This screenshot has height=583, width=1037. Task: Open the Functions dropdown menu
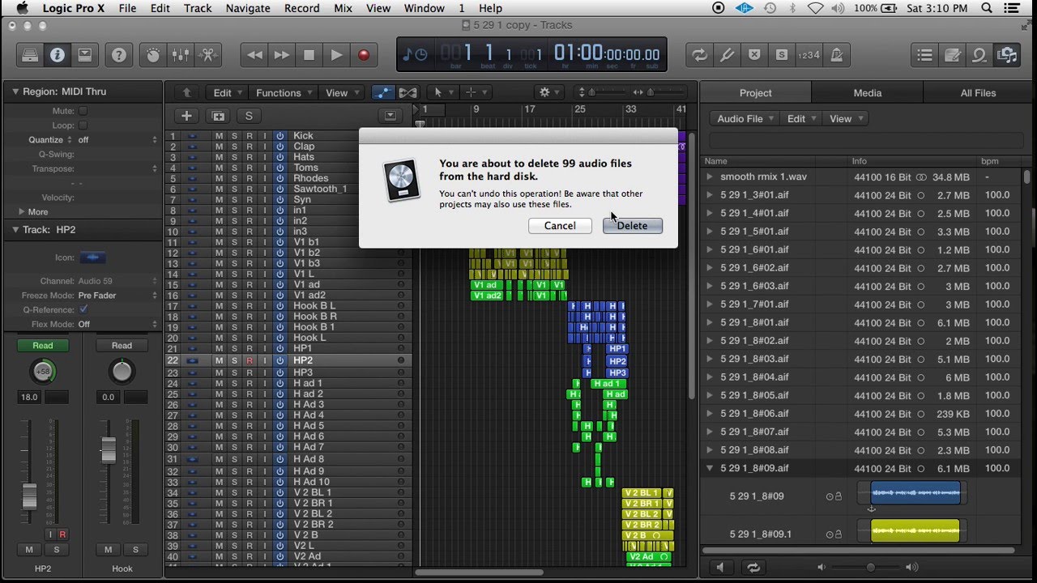point(284,93)
